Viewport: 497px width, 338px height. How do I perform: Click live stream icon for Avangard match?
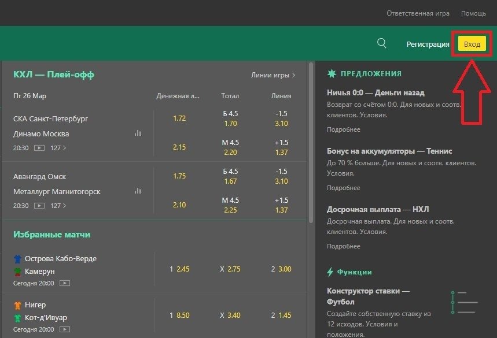(x=39, y=206)
